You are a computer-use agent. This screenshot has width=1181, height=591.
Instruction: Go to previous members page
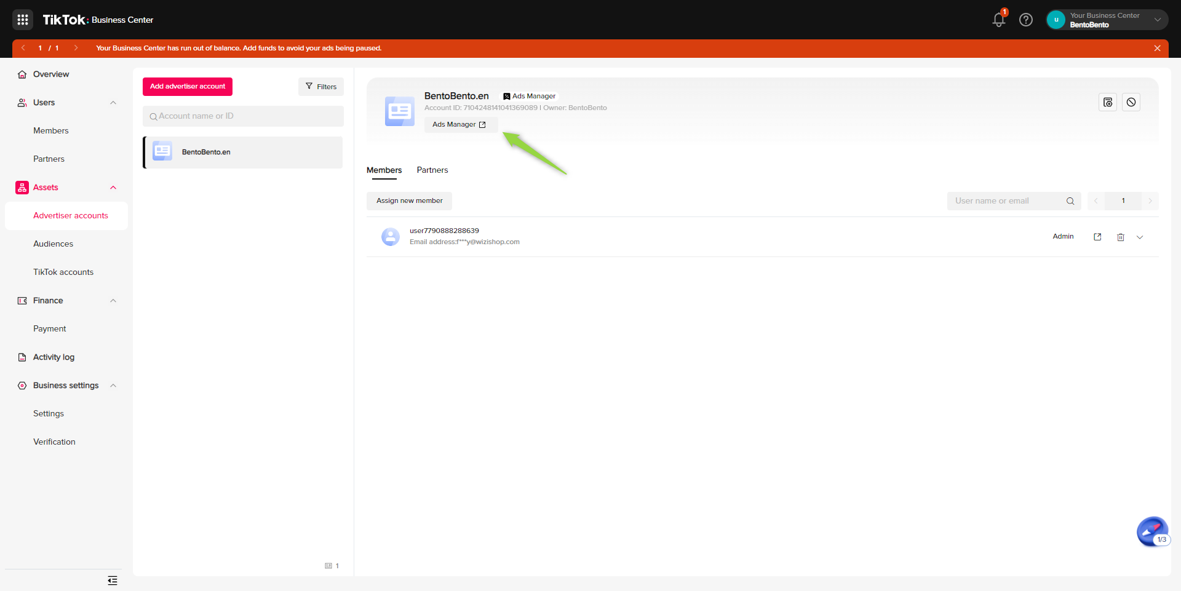pyautogui.click(x=1096, y=201)
